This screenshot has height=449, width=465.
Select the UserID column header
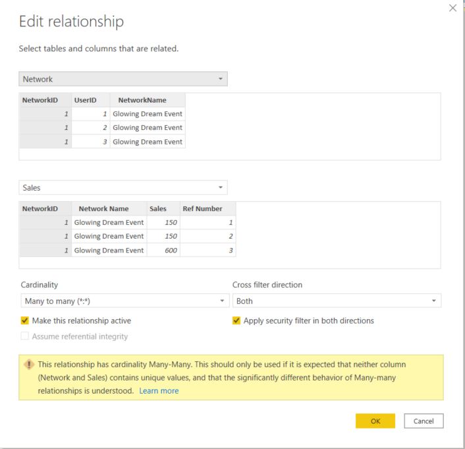91,100
